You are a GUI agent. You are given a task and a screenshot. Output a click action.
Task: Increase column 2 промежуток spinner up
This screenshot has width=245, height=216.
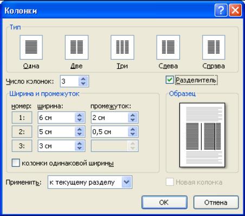133,129
